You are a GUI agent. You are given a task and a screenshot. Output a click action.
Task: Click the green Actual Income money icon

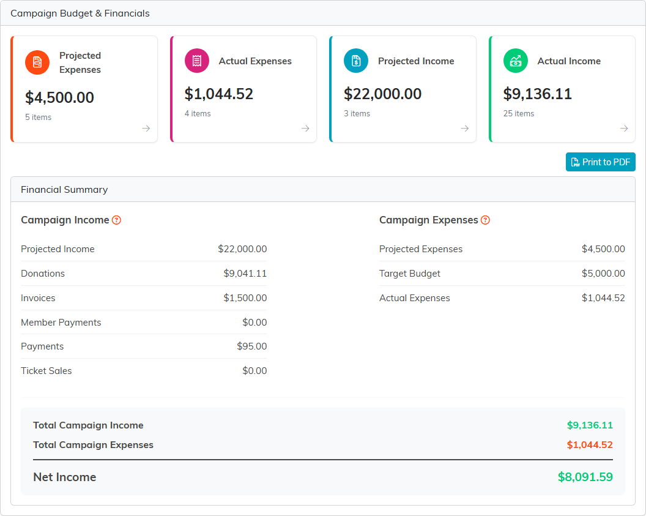[x=516, y=61]
